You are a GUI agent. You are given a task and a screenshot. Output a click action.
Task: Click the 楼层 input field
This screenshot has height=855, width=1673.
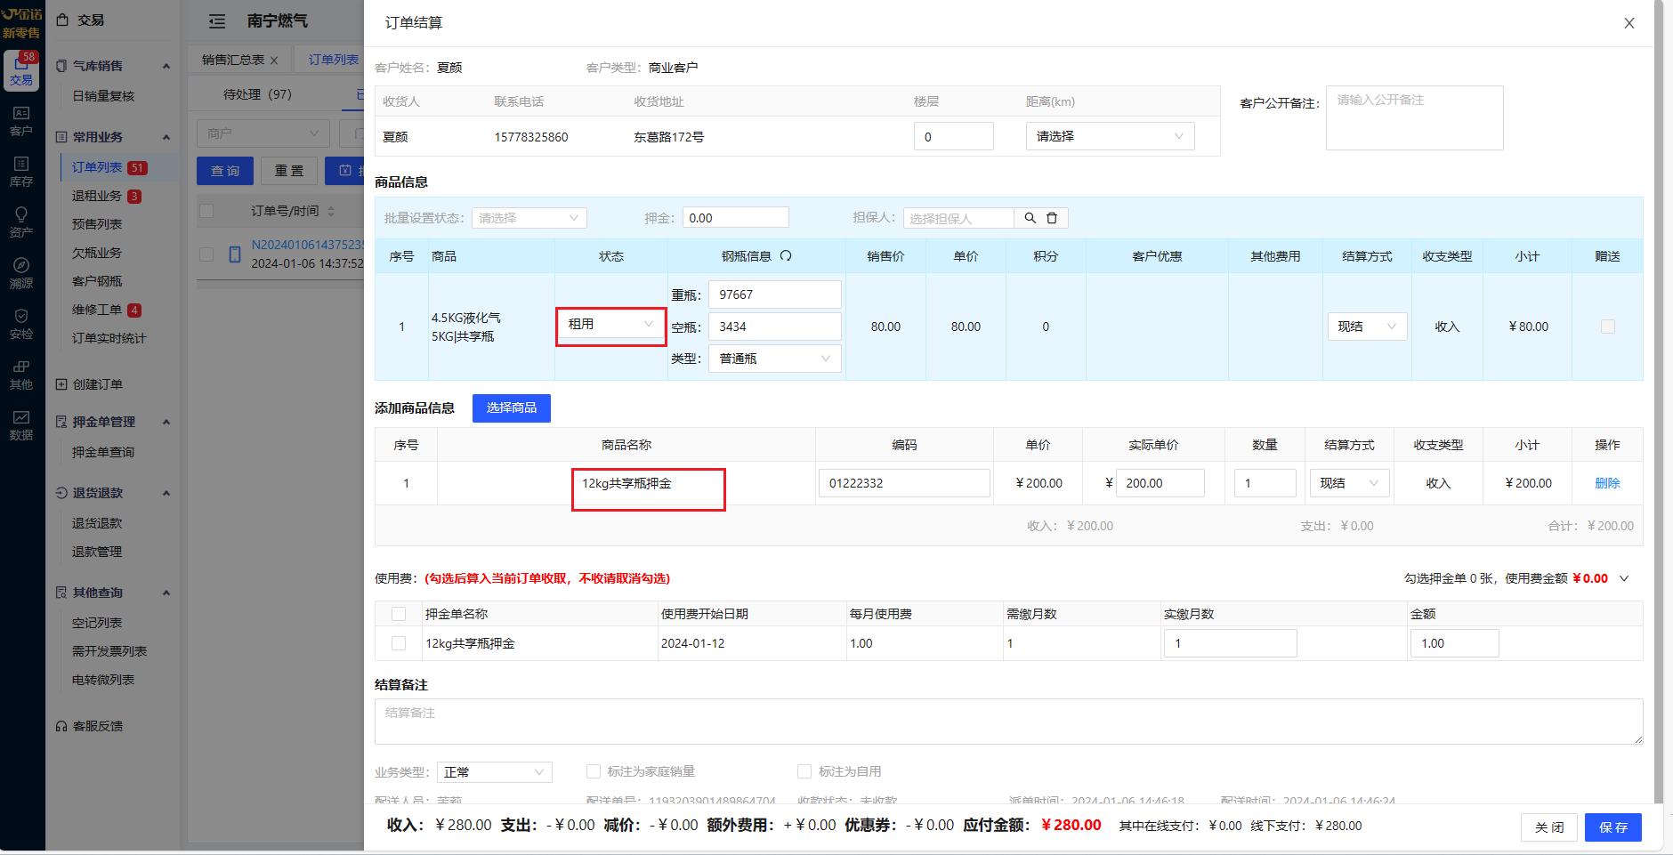(x=953, y=136)
